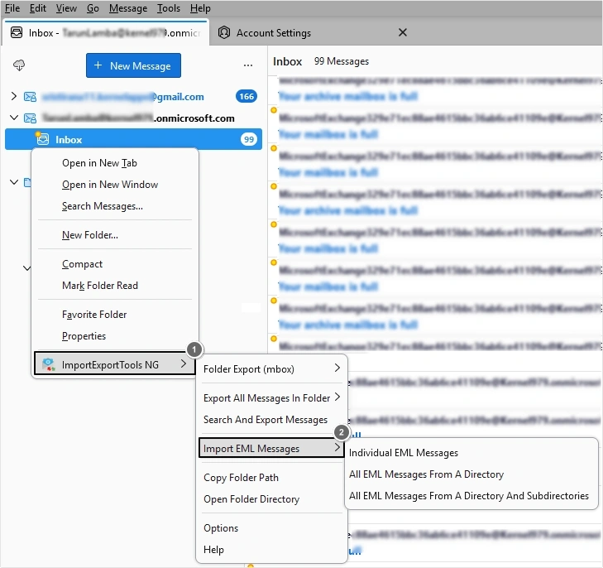Image resolution: width=603 pixels, height=568 pixels.
Task: Choose Open in New Window
Action: click(x=115, y=185)
